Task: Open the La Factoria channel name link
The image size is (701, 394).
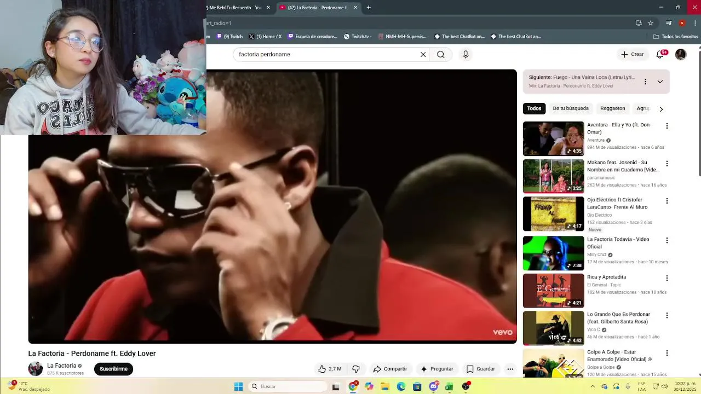Action: point(61,366)
